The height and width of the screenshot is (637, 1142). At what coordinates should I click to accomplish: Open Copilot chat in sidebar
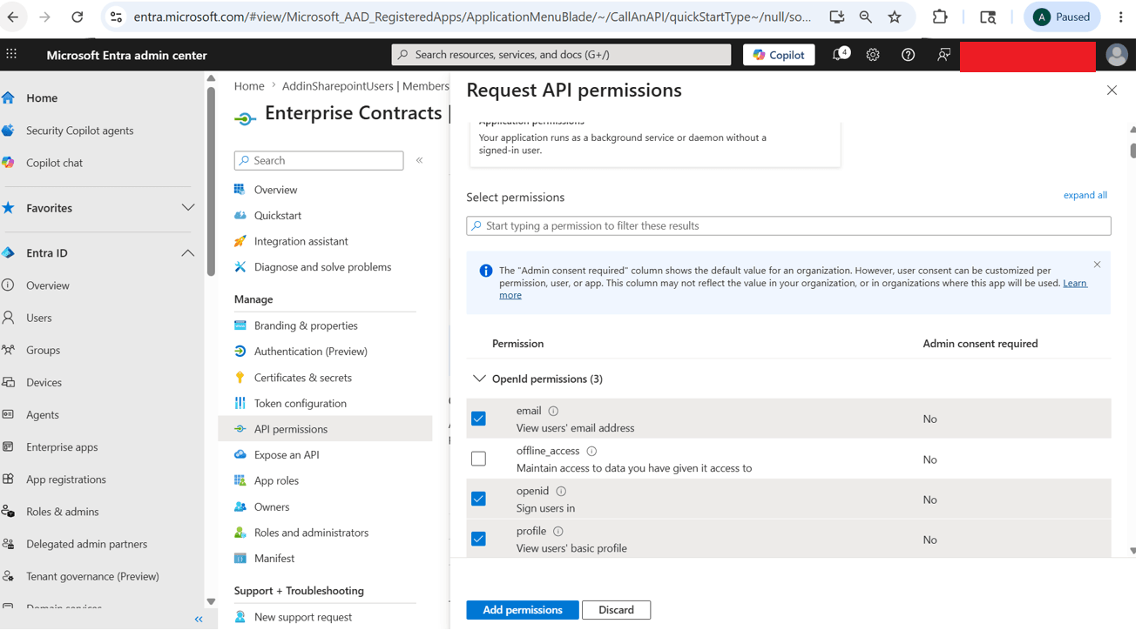(54, 163)
